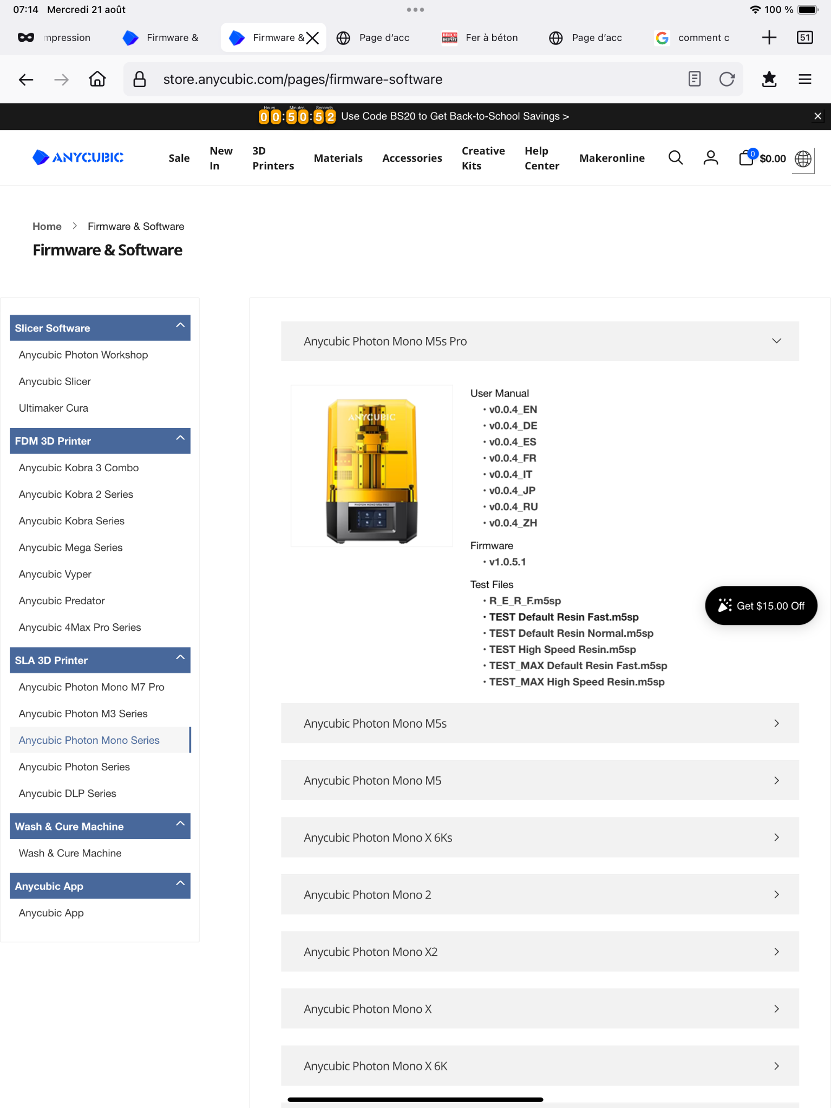Collapse the Anycubic App section header
This screenshot has height=1108, width=831.
pyautogui.click(x=100, y=886)
